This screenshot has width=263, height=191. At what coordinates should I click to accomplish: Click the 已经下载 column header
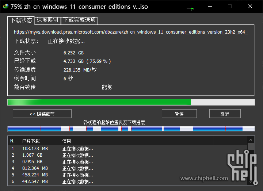(x=40, y=141)
